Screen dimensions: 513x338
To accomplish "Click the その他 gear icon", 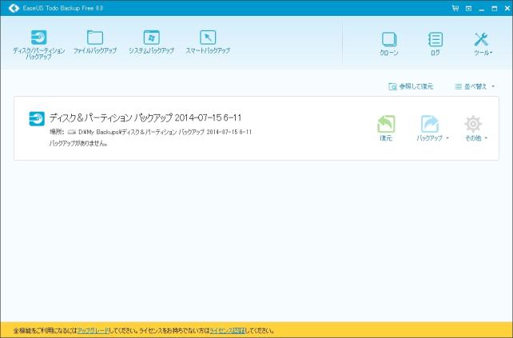I will 473,124.
